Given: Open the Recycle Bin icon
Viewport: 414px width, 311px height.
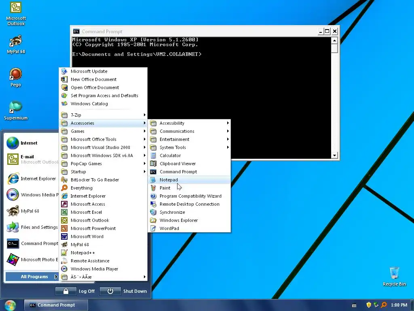Looking at the screenshot, I should (394, 276).
